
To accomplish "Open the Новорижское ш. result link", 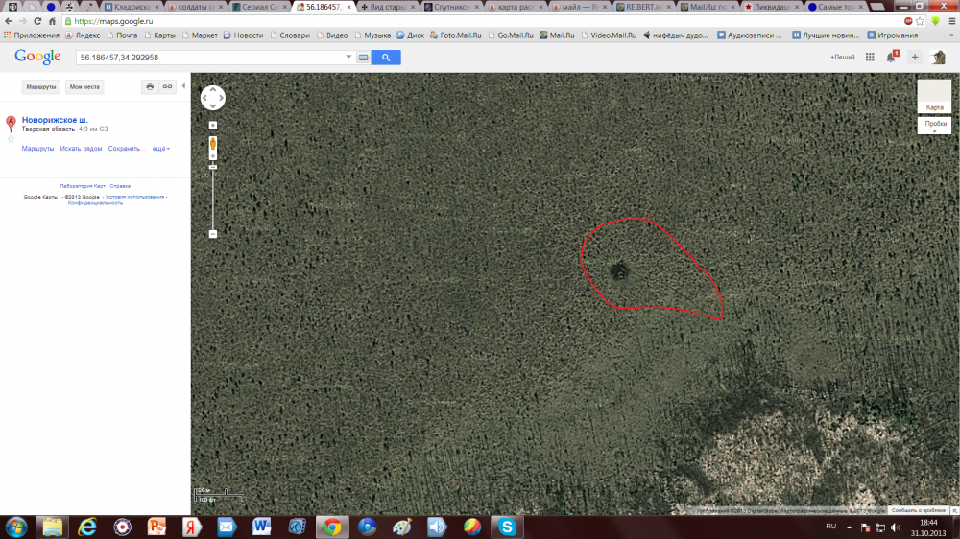I will click(55, 120).
